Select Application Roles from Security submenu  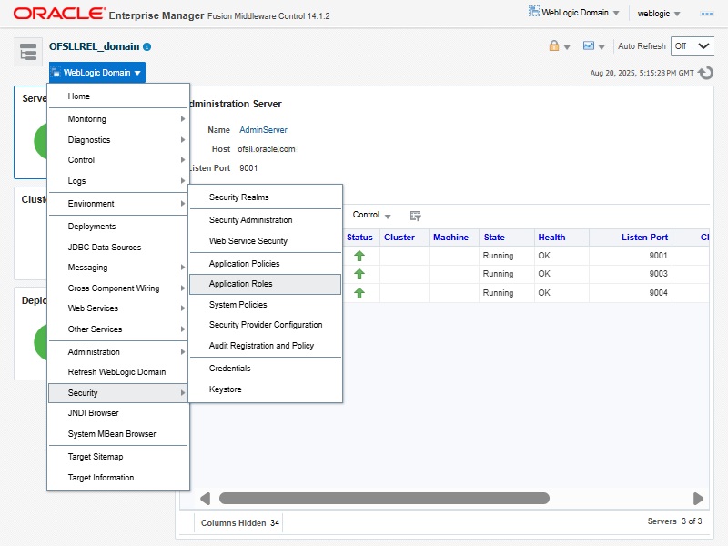240,284
